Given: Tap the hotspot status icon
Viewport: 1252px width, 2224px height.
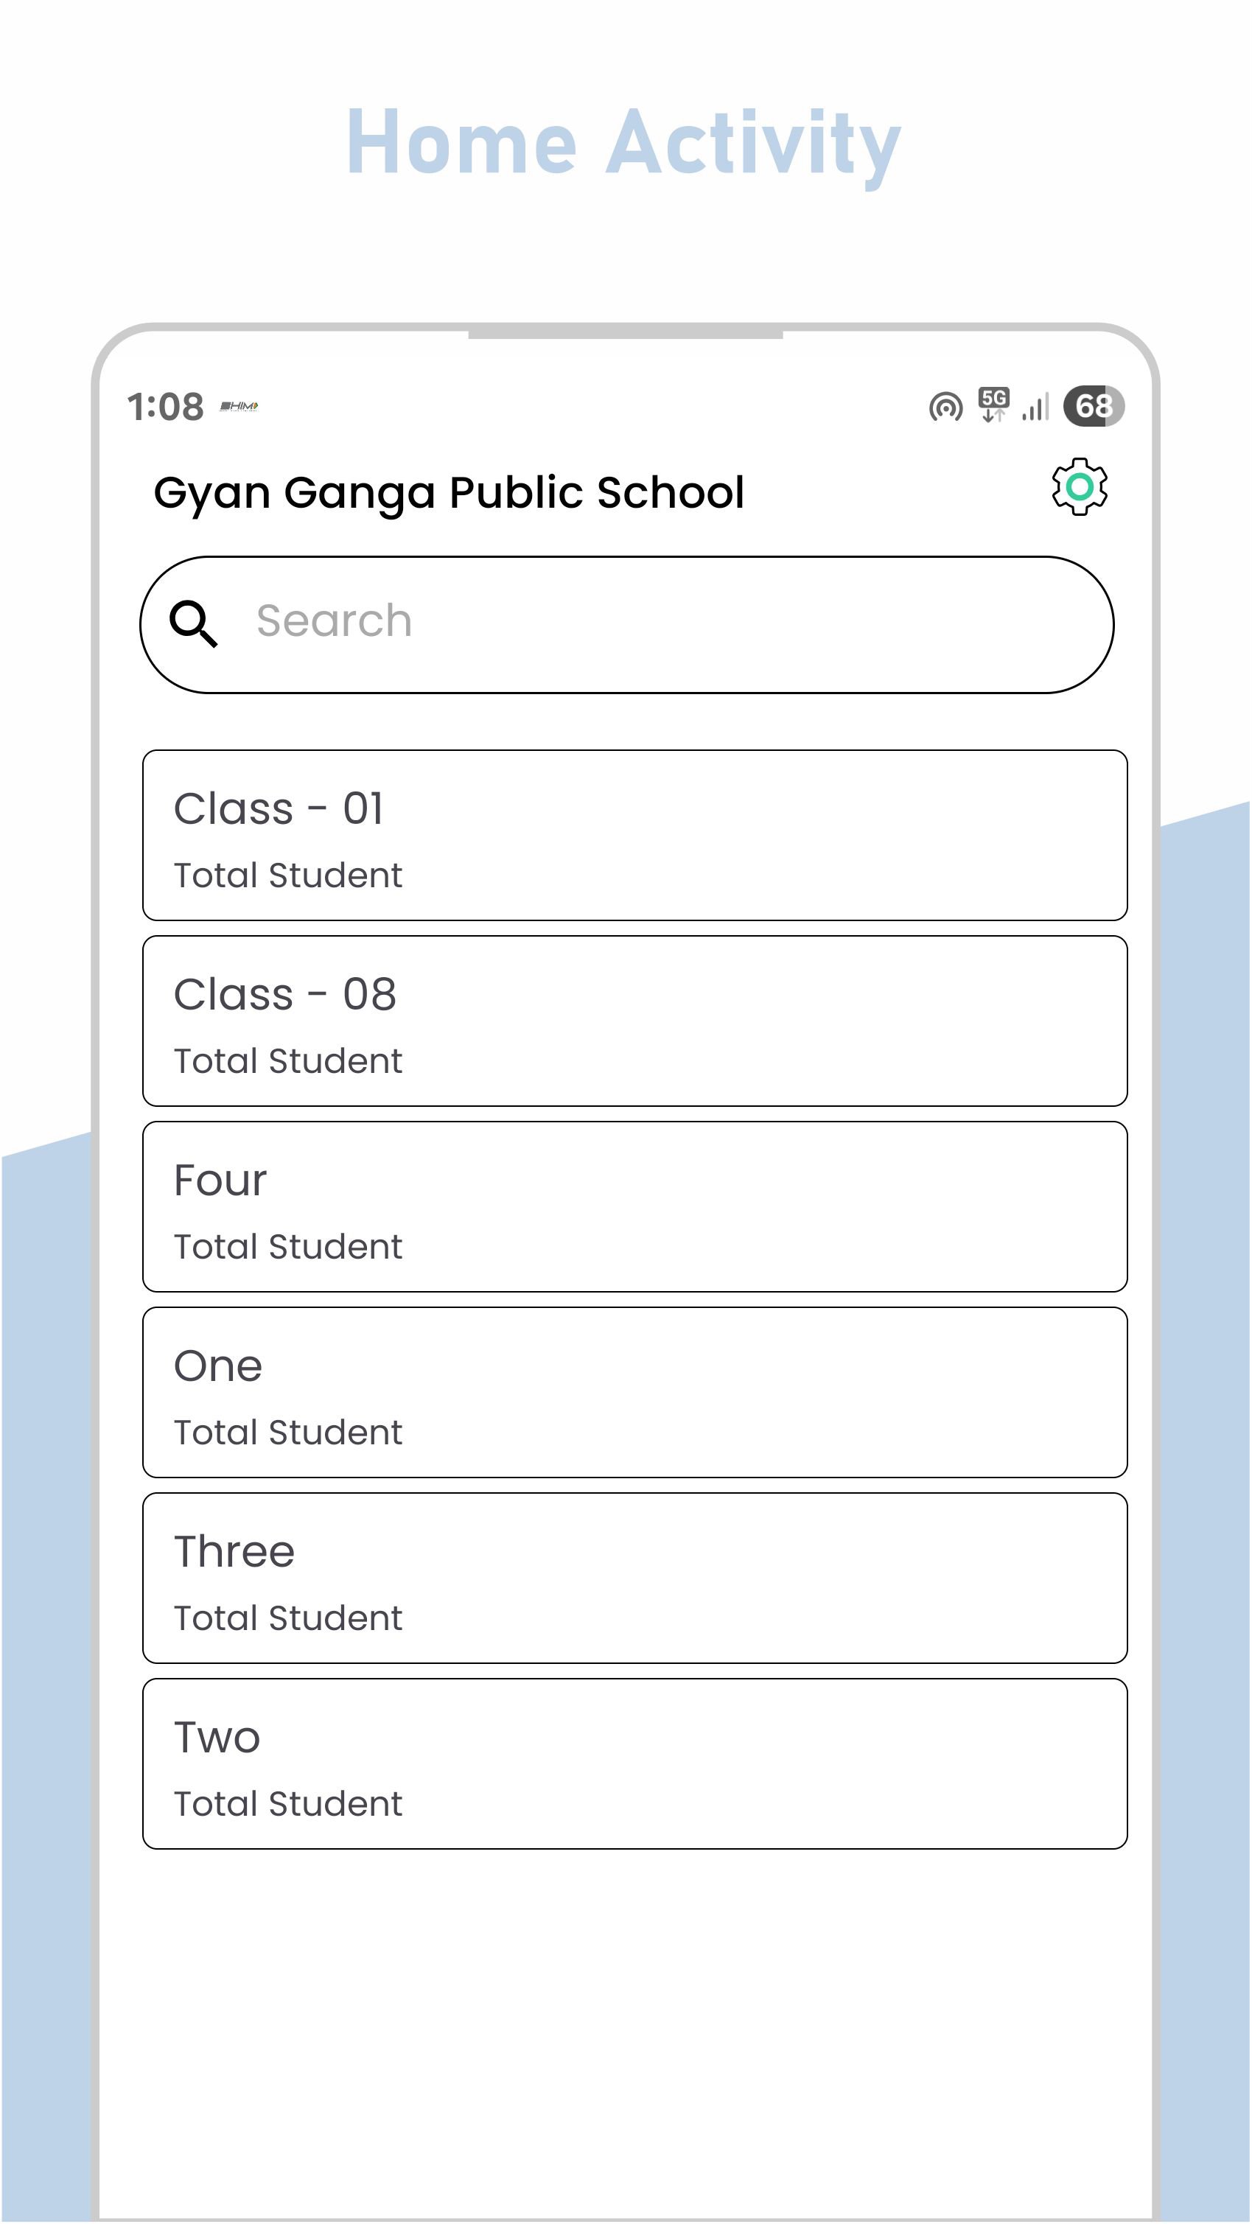Looking at the screenshot, I should (x=945, y=407).
